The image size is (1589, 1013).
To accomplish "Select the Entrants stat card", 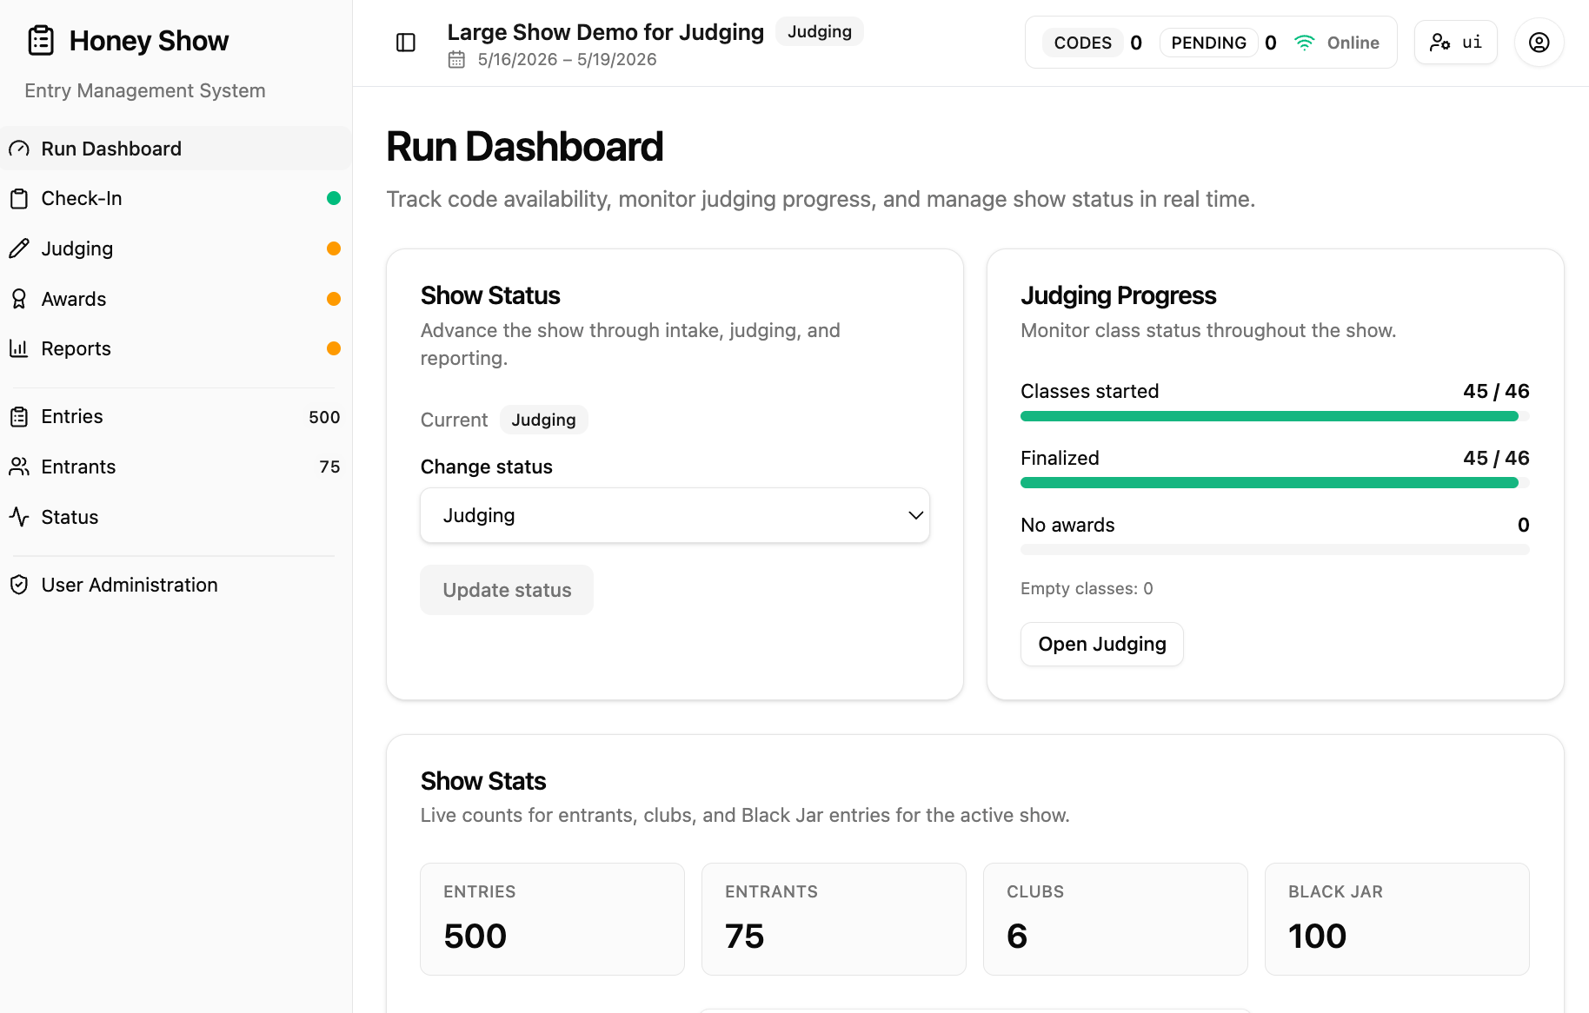I will coord(834,919).
